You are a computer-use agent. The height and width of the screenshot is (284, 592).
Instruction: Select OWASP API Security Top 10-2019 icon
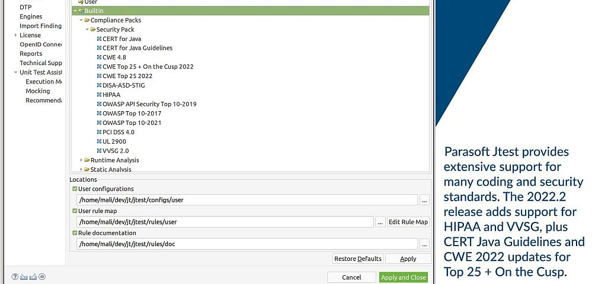click(100, 104)
